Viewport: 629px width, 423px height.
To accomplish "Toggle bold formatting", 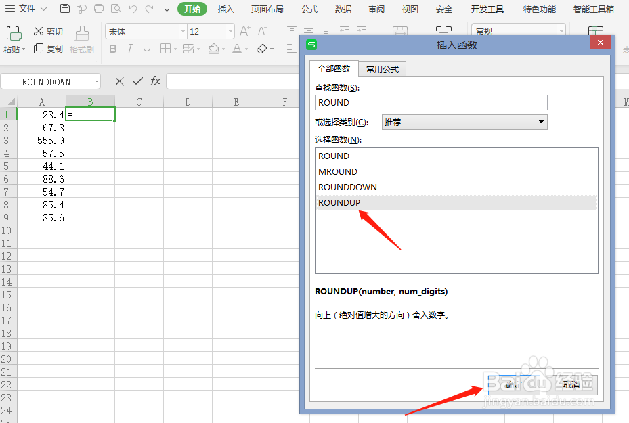I will [x=113, y=48].
